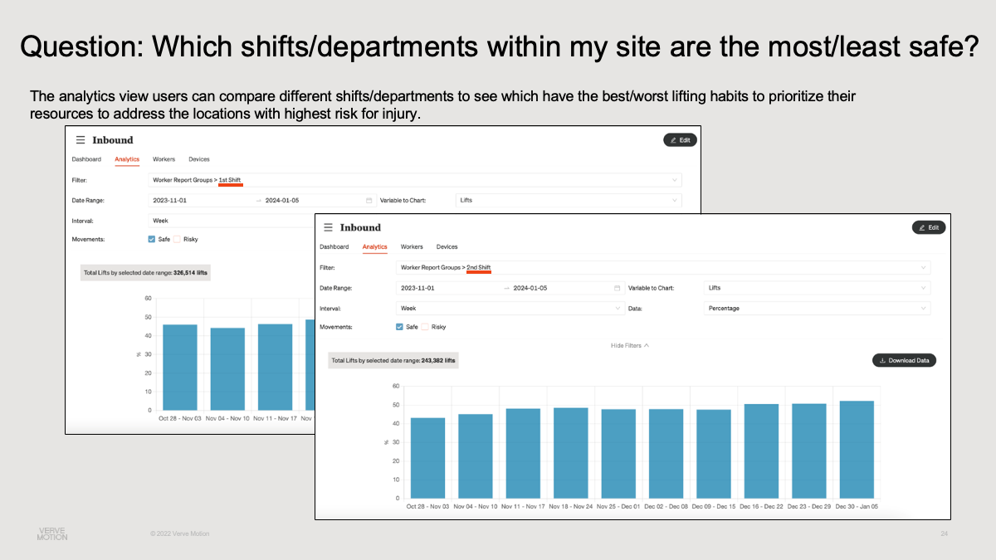
Task: Click the Dec 30 - Jan 05 chart bar
Action: (x=857, y=449)
